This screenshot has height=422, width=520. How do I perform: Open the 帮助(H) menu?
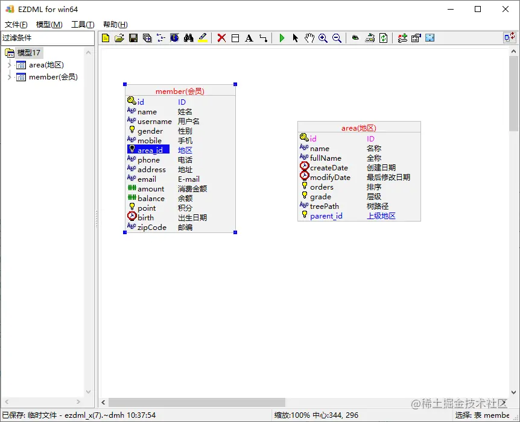(x=115, y=25)
